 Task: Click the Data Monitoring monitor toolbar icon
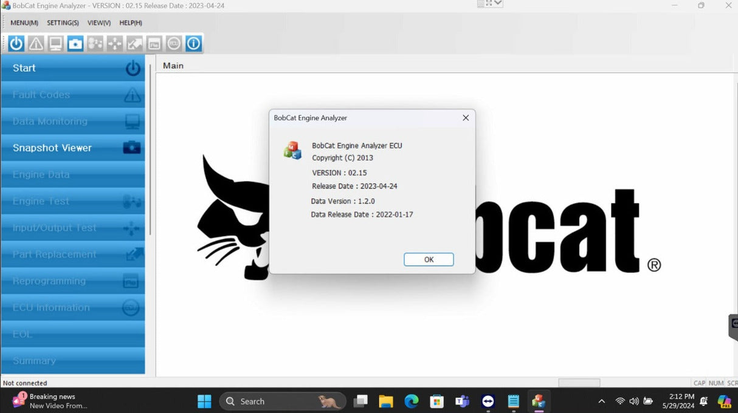click(56, 44)
